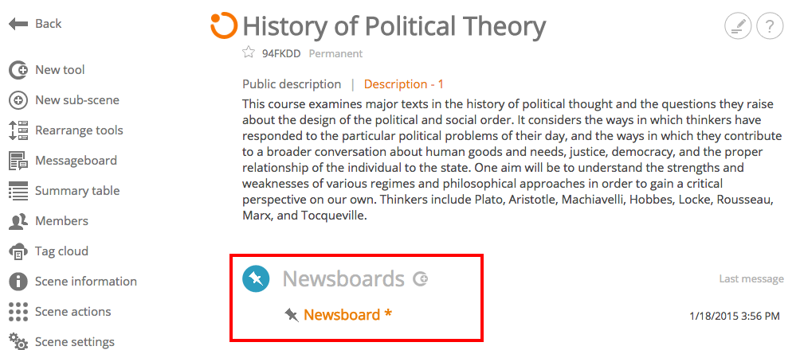Open the help question mark button
796x350 pixels.
pos(770,25)
